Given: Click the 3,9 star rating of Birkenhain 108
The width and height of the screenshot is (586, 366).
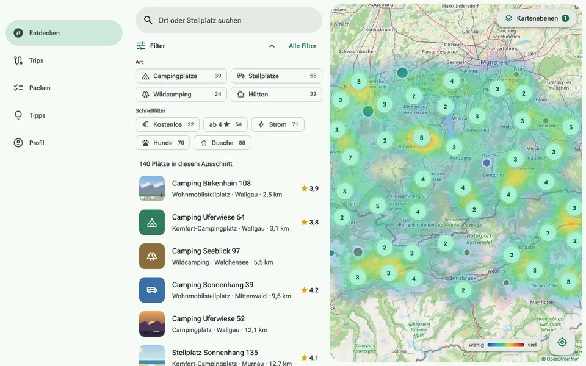Looking at the screenshot, I should pos(310,188).
